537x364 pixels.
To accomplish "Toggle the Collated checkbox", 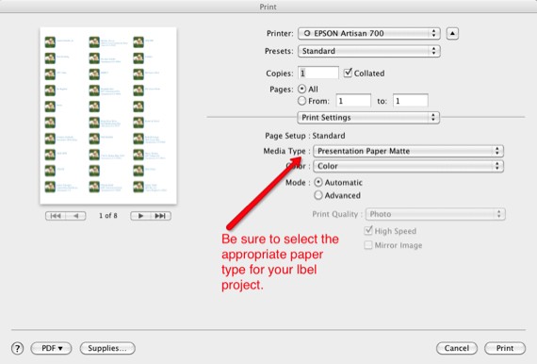I will point(348,73).
